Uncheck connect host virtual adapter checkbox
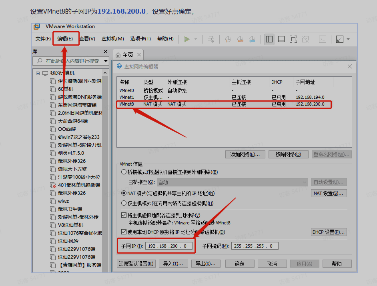This screenshot has height=286, width=377. (x=124, y=215)
